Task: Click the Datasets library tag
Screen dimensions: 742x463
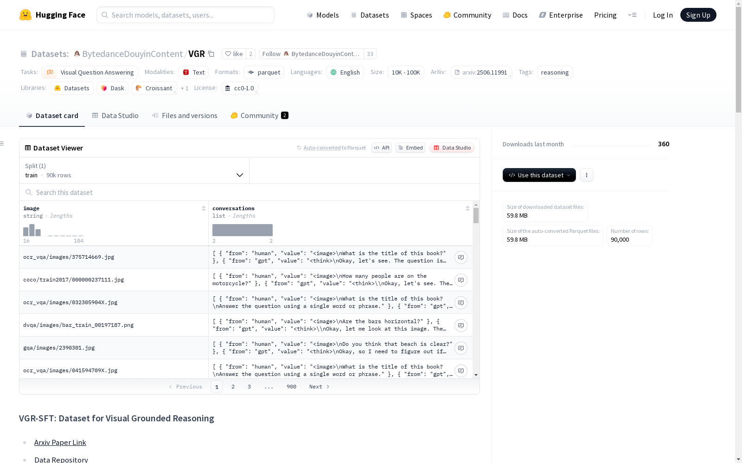Action: click(72, 88)
